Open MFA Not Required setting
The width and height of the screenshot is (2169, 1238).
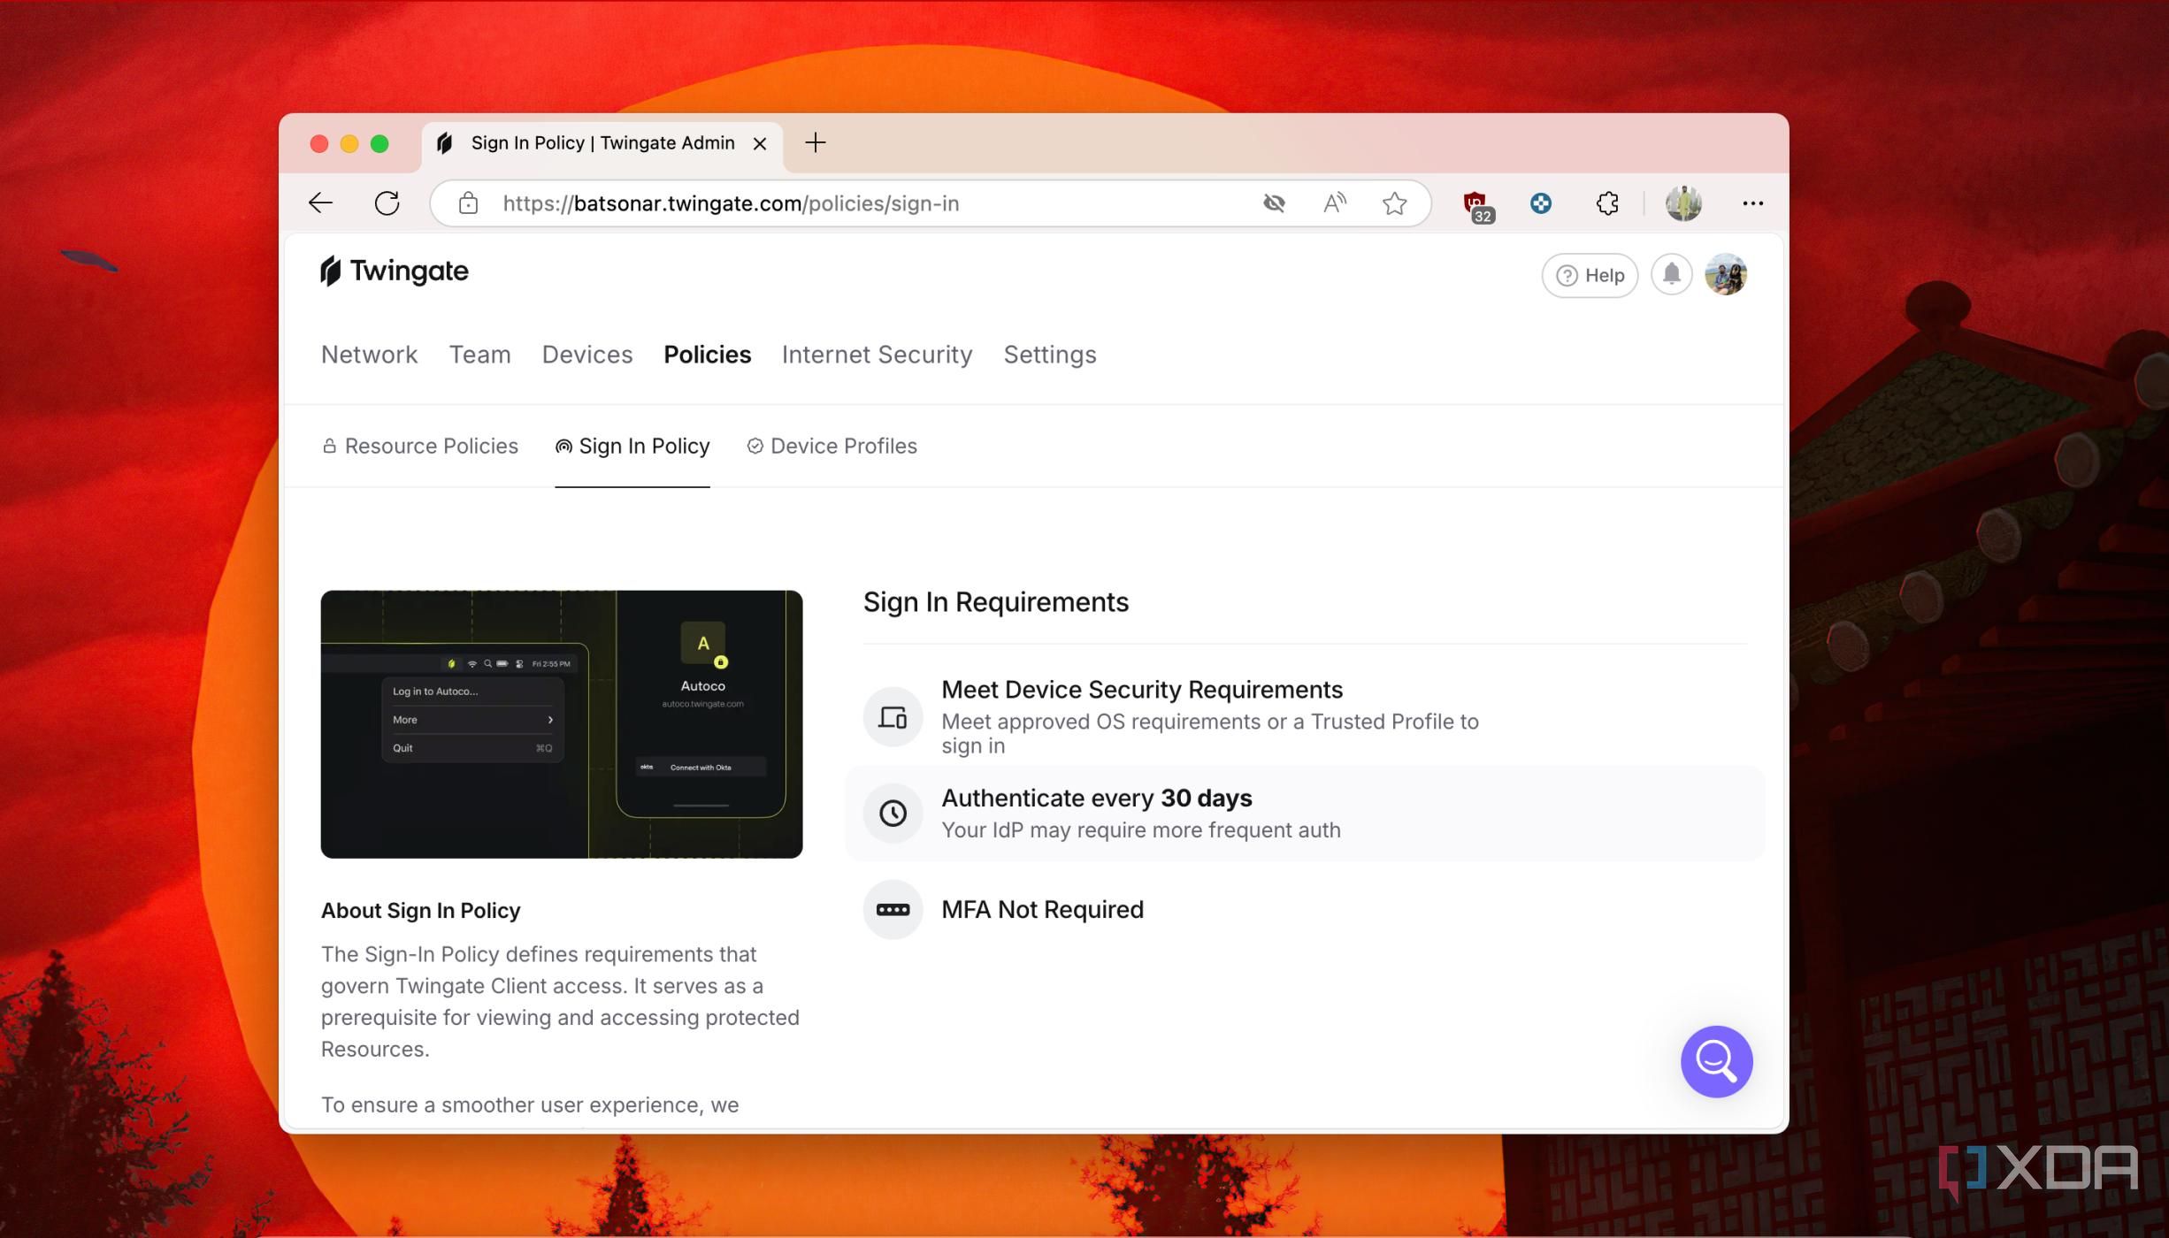[1305, 909]
